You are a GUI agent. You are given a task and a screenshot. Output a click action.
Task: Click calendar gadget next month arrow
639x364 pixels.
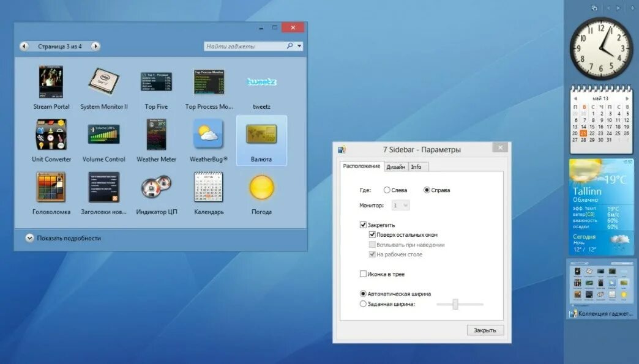pyautogui.click(x=627, y=98)
